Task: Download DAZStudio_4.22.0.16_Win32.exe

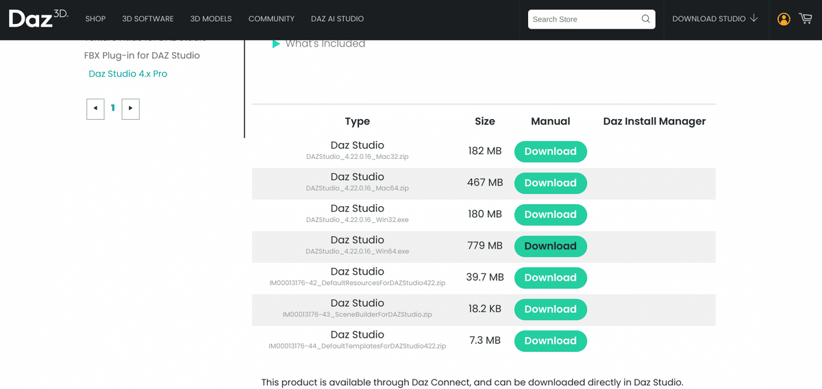Action: tap(550, 214)
